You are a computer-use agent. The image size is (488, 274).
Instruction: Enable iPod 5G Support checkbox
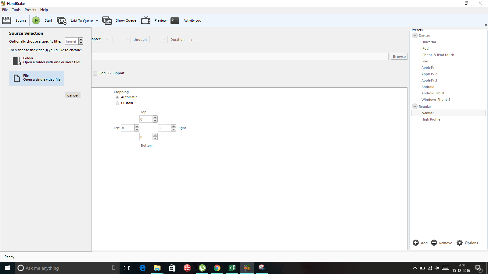(x=95, y=73)
